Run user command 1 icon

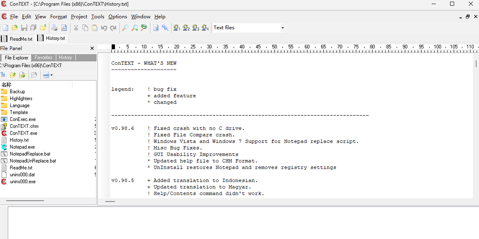coord(177,28)
